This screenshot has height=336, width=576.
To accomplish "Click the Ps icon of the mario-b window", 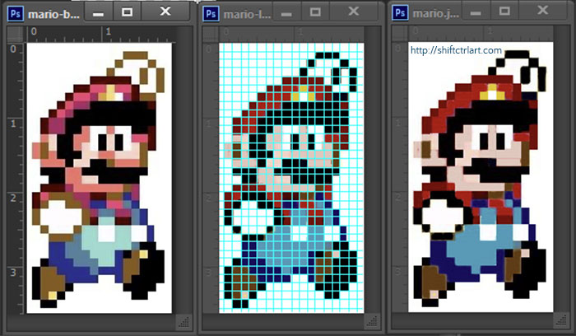I will pyautogui.click(x=16, y=14).
